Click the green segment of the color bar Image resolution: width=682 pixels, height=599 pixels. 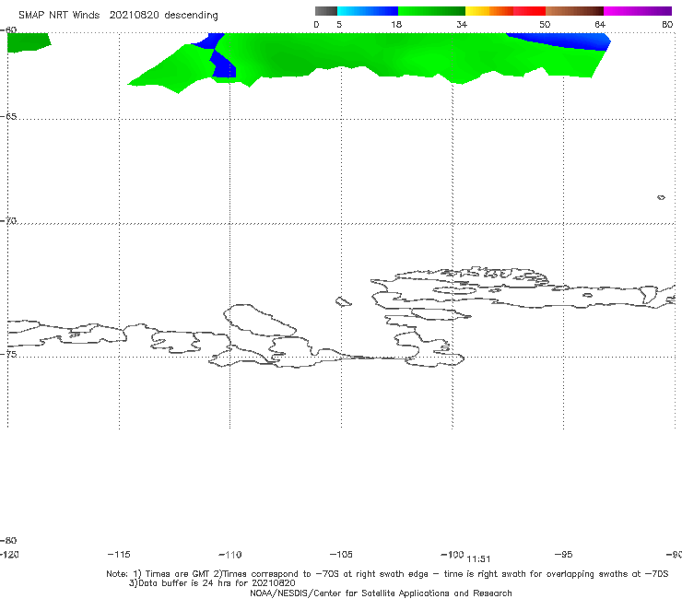(431, 11)
